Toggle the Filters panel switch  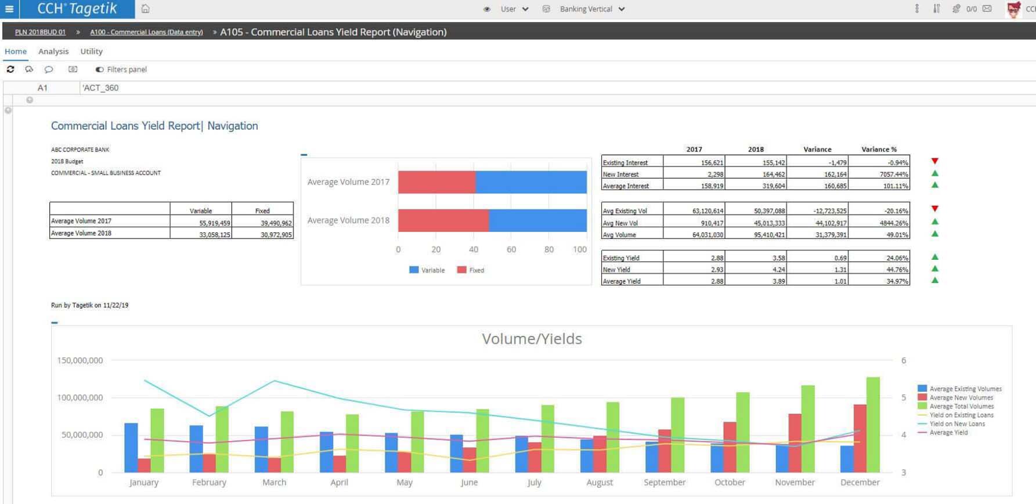point(99,70)
